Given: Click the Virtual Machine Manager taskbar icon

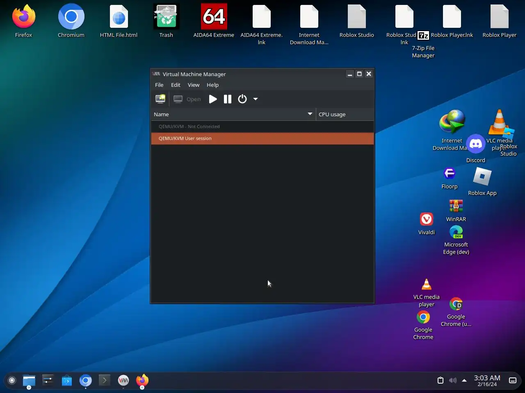Looking at the screenshot, I should [x=123, y=381].
